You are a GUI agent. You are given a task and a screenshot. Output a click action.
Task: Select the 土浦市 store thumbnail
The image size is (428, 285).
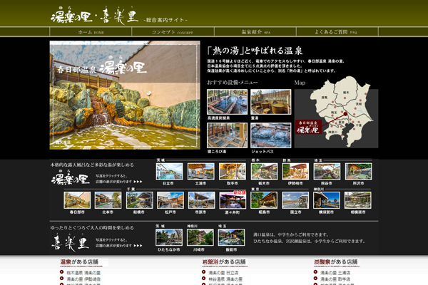point(200,172)
